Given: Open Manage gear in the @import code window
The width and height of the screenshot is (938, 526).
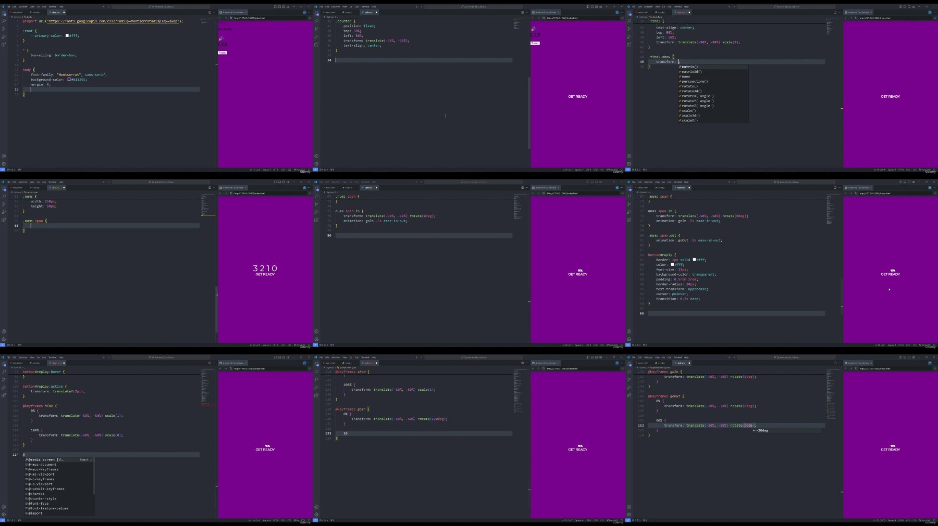Looking at the screenshot, I should pos(4,163).
